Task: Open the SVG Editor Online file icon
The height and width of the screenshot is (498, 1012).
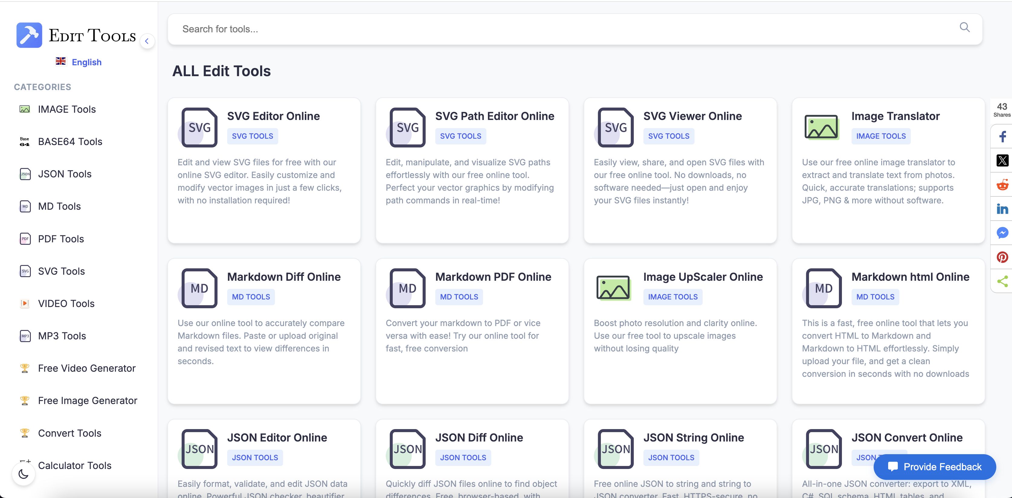Action: (x=199, y=127)
